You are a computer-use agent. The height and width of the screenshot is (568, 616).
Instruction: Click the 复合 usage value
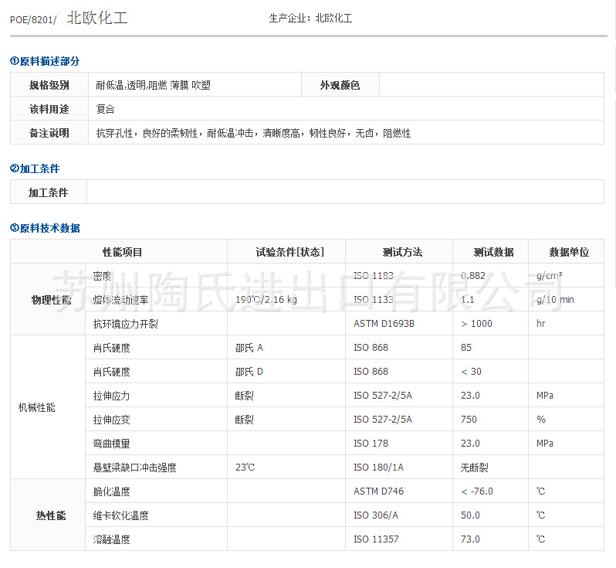tap(105, 109)
